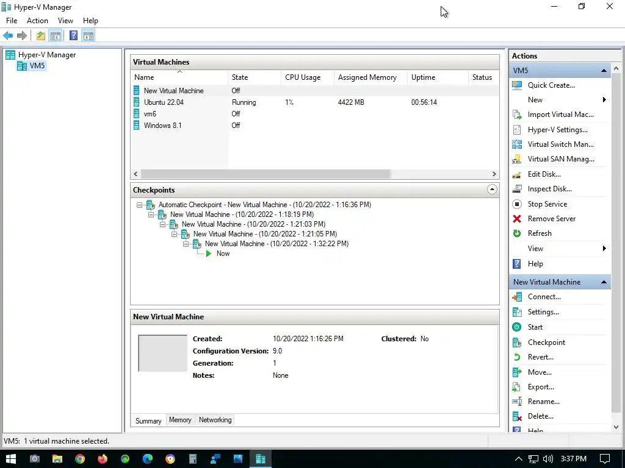Click Import Virtual Machine action
The image size is (625, 468).
[x=560, y=115]
